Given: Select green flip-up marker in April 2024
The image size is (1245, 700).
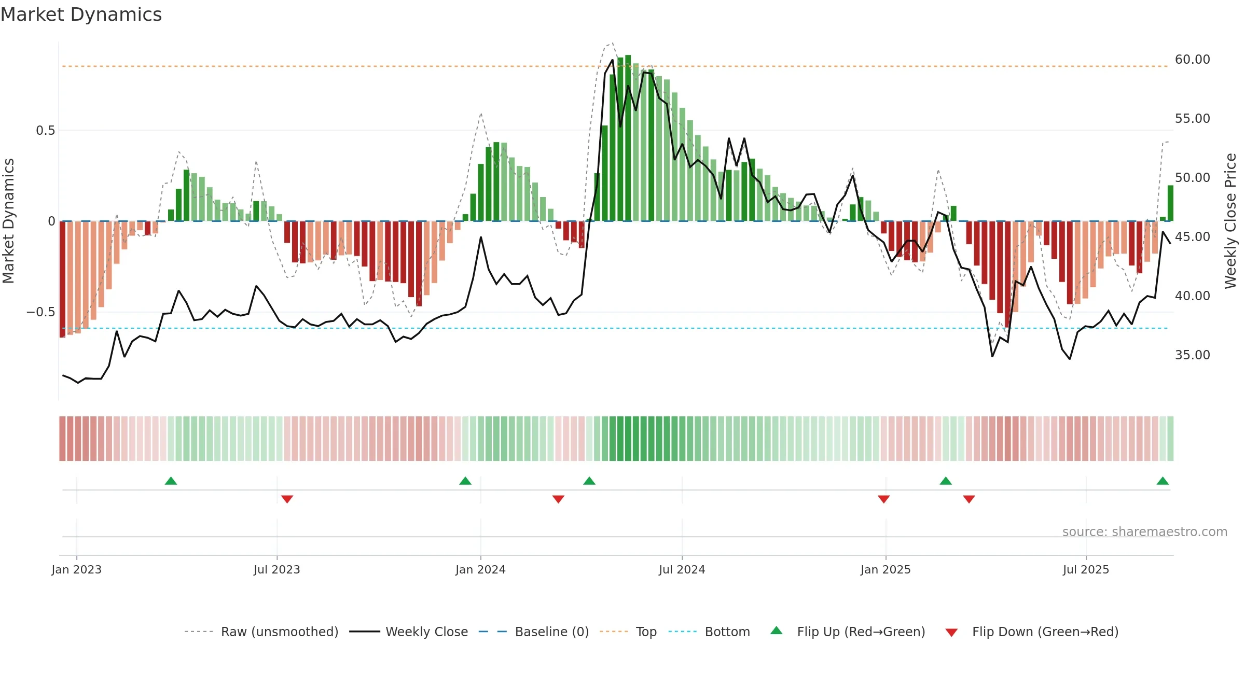Looking at the screenshot, I should pyautogui.click(x=589, y=481).
